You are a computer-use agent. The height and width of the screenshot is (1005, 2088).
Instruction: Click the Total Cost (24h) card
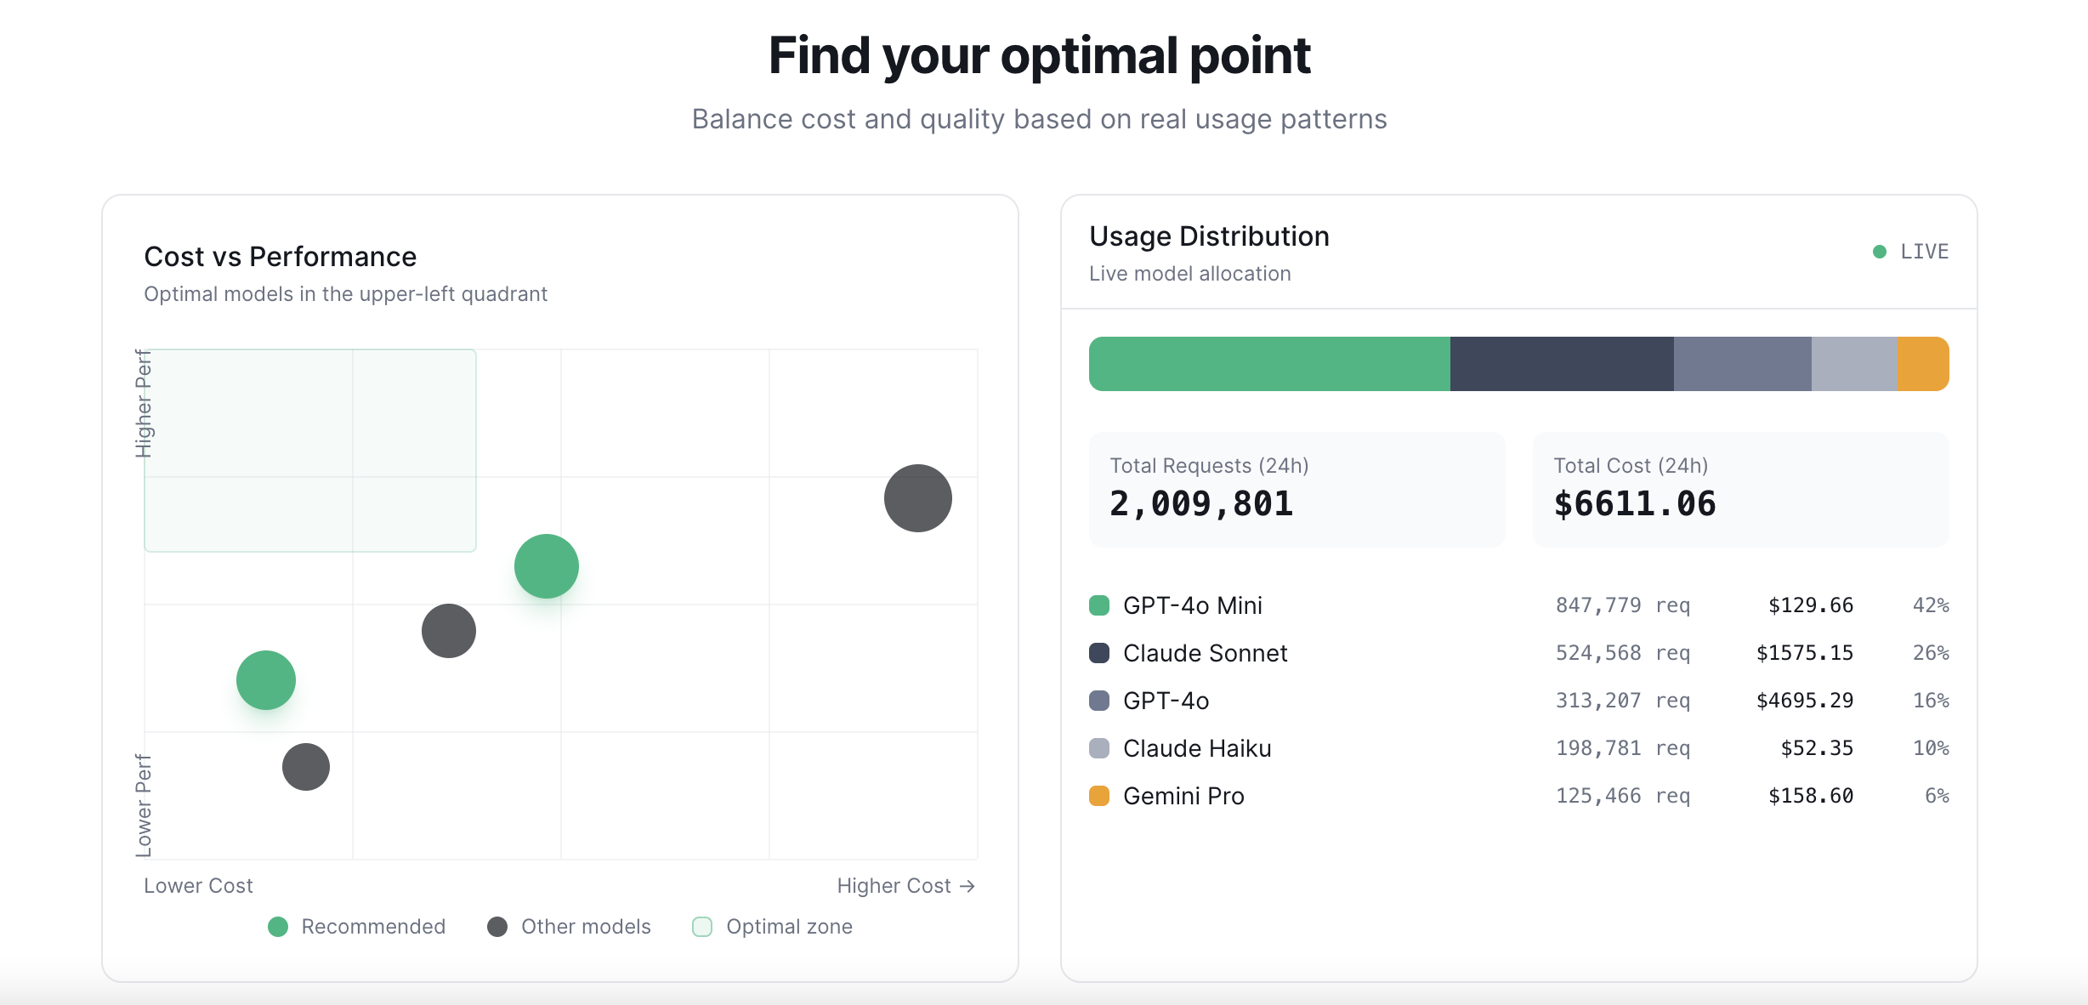coord(1740,490)
